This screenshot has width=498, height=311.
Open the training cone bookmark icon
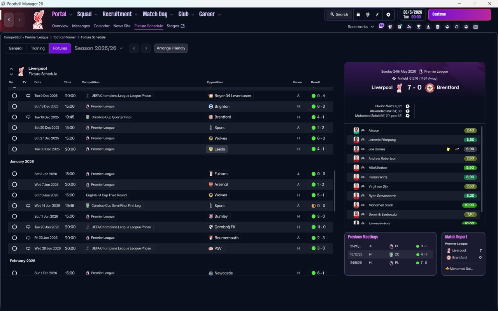point(428,27)
